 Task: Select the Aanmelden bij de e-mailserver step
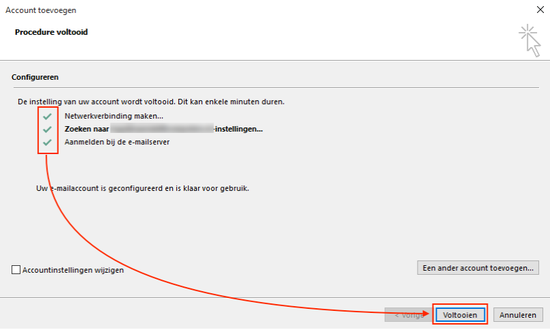coord(117,142)
